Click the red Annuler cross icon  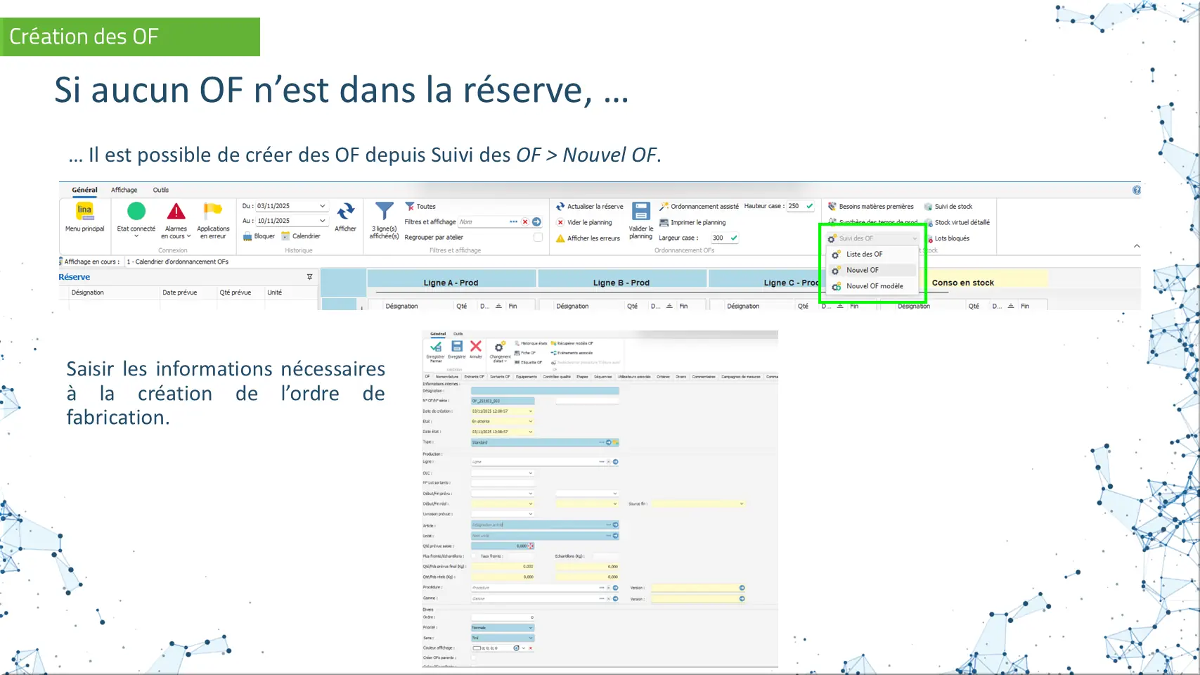tap(476, 346)
